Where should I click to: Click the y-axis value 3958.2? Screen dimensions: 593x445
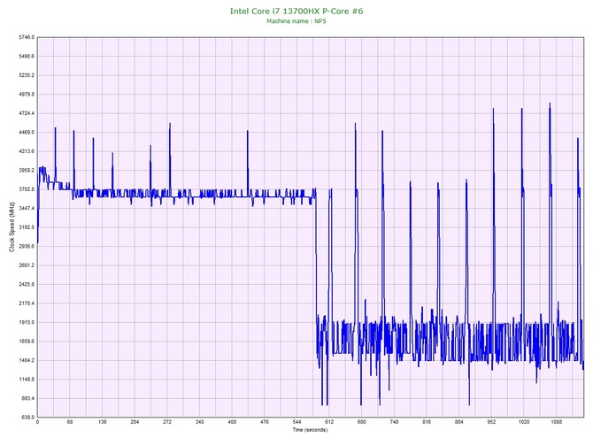[27, 171]
